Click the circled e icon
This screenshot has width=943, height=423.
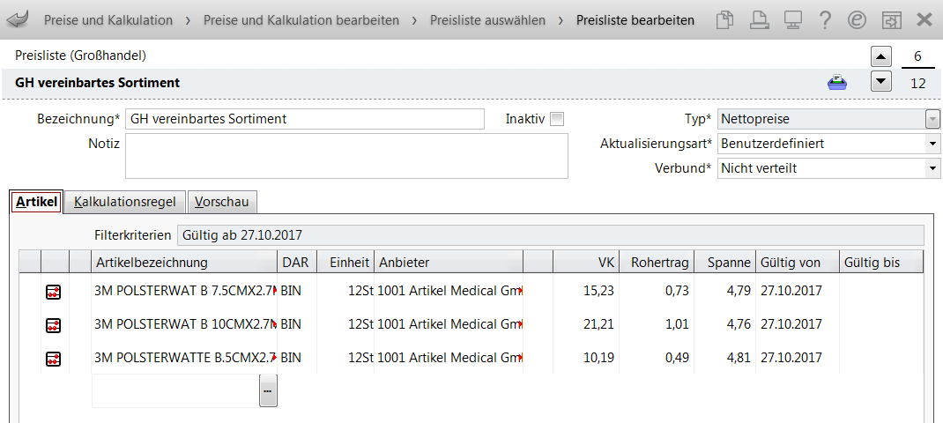tap(857, 20)
